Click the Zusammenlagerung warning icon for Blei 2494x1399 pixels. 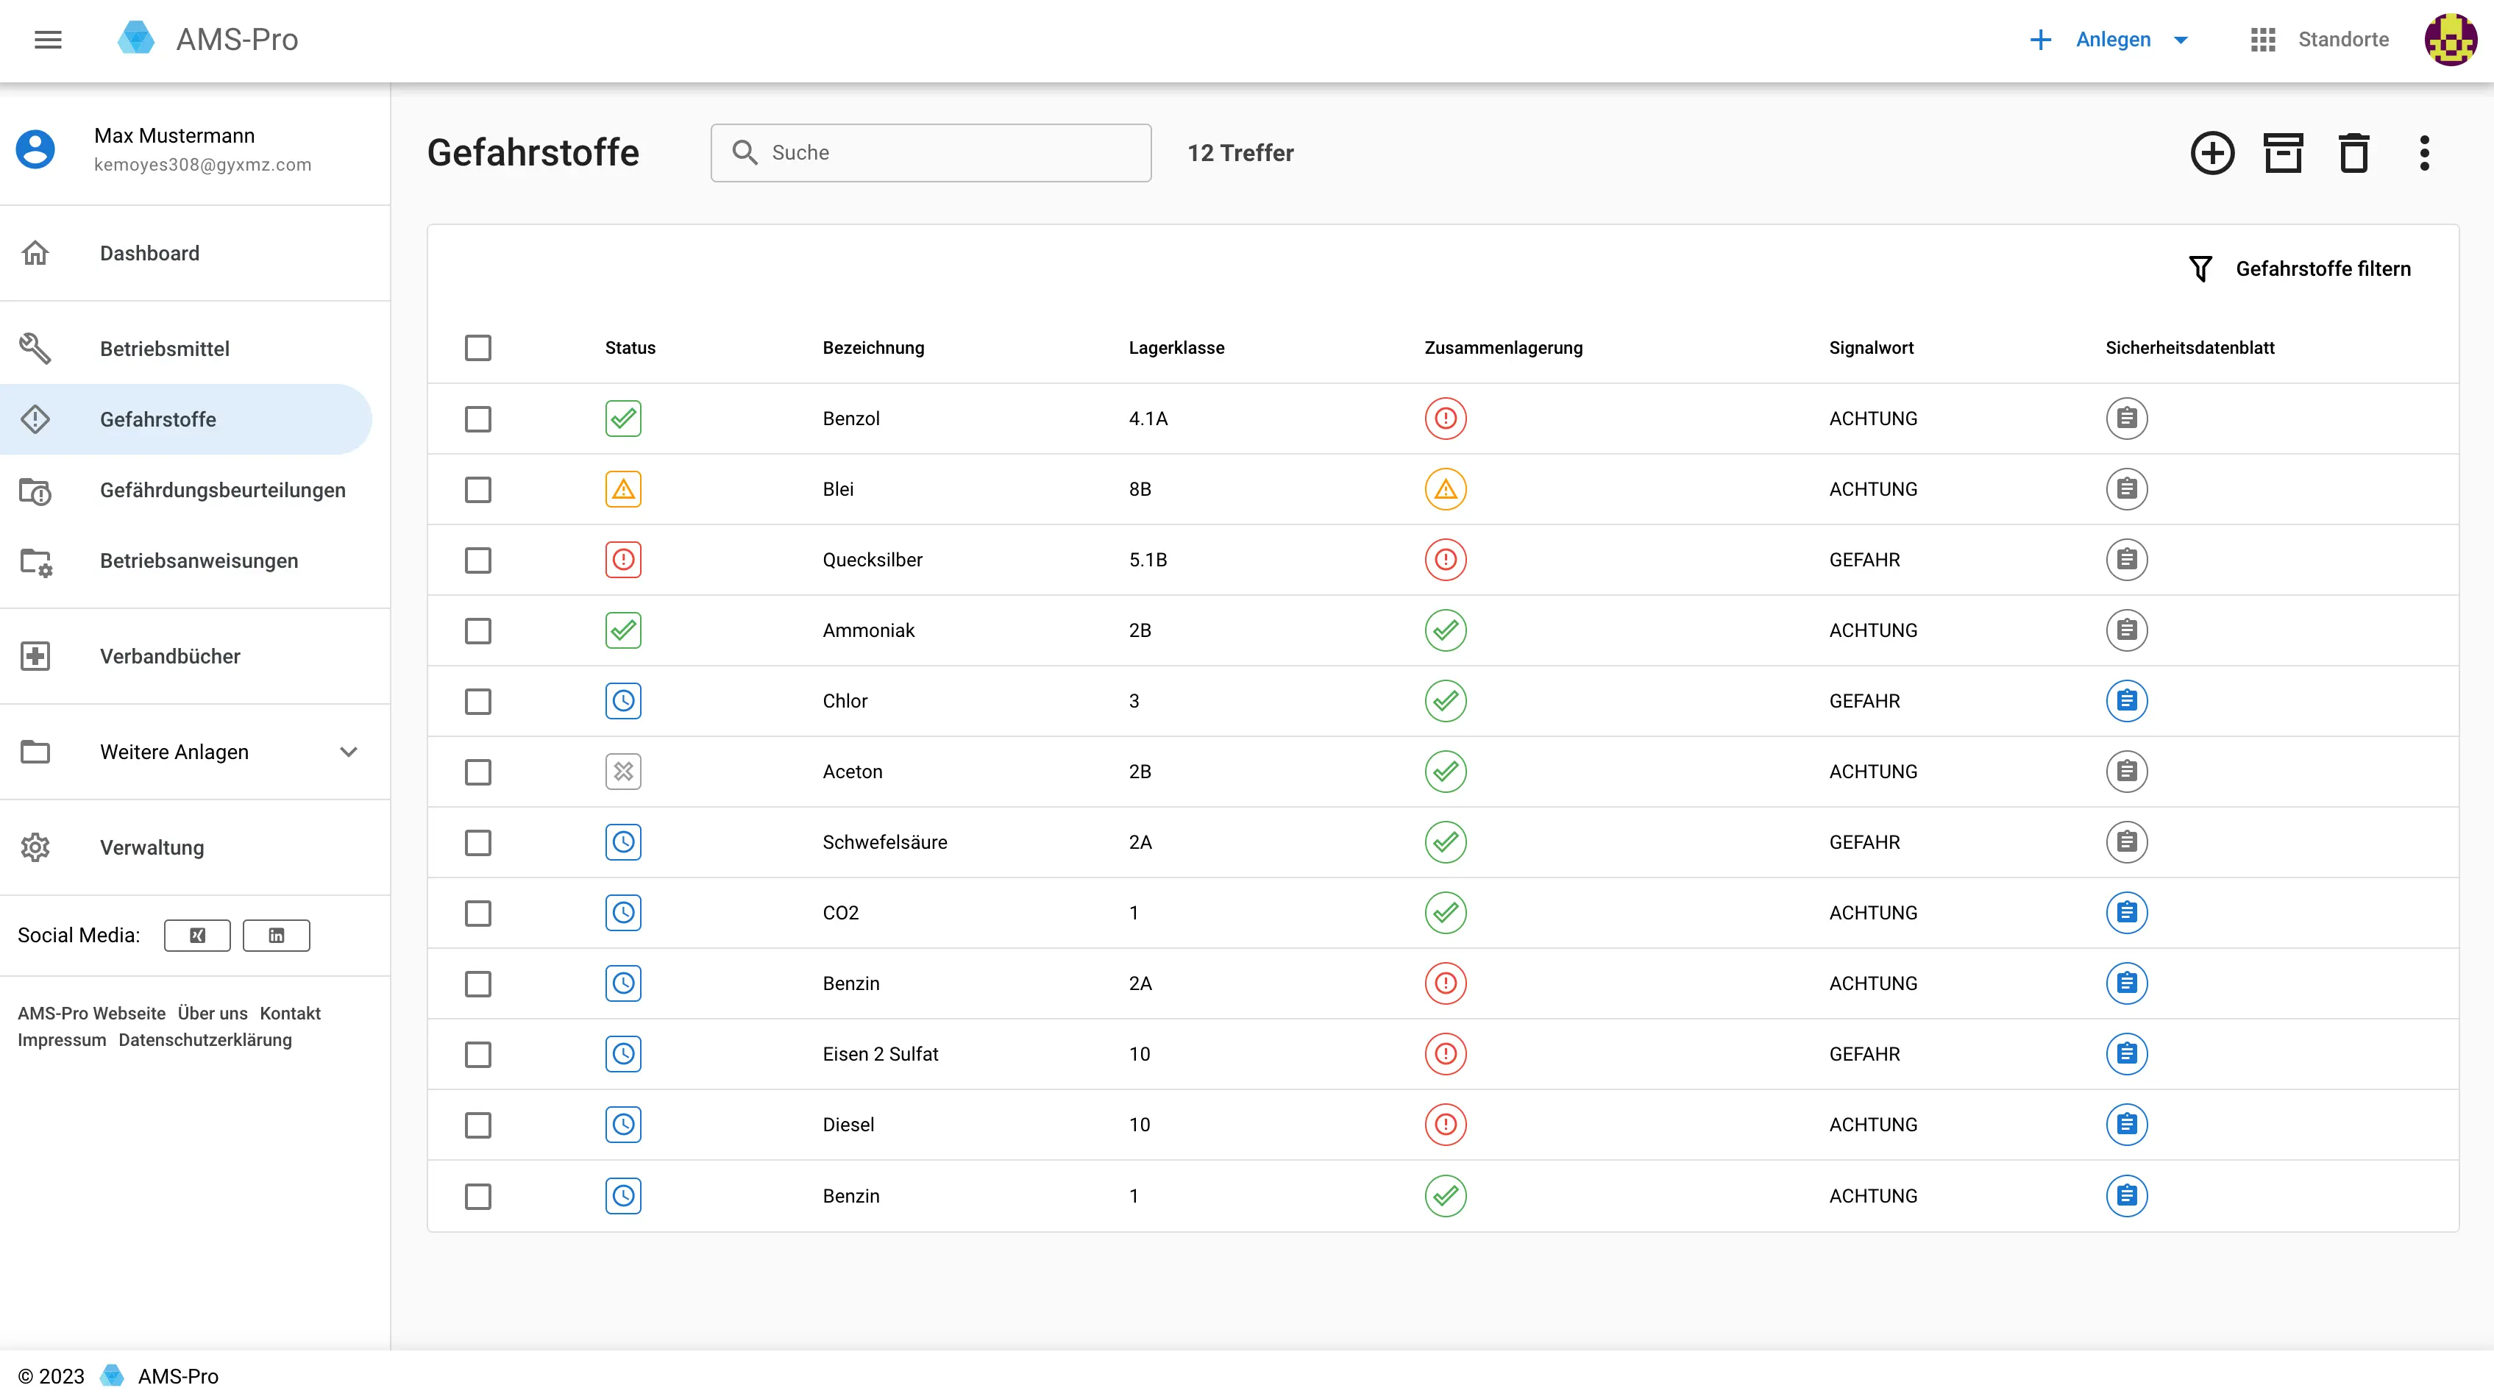point(1444,489)
